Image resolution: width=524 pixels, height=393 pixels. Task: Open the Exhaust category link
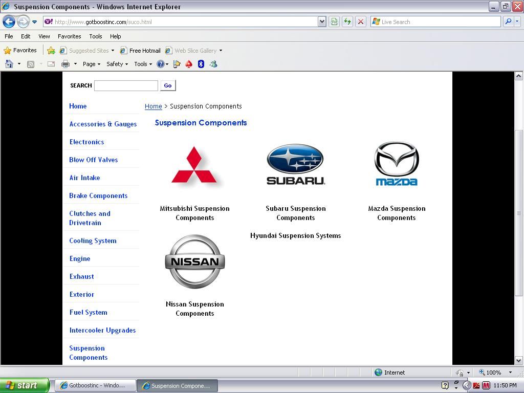point(81,277)
